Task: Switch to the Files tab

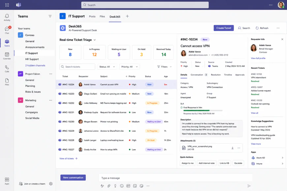Action: (x=102, y=16)
